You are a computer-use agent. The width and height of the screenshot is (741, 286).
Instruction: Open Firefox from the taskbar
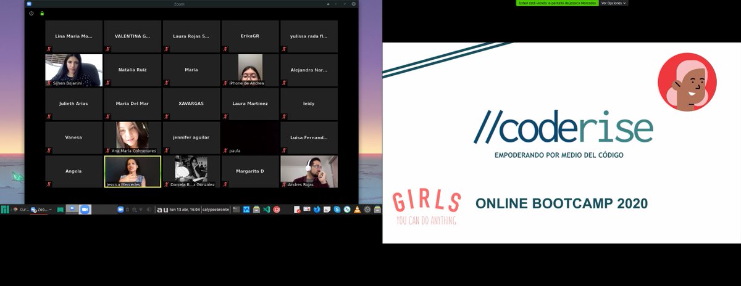pos(317,210)
